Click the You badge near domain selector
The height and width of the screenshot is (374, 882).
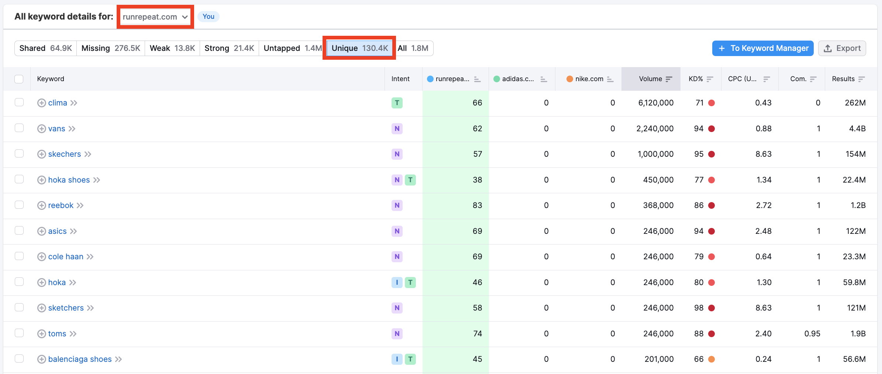pos(208,17)
